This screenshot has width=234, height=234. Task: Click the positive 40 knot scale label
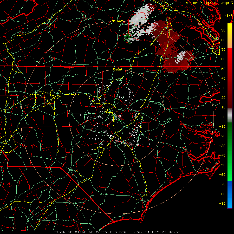pyautogui.click(x=223, y=79)
